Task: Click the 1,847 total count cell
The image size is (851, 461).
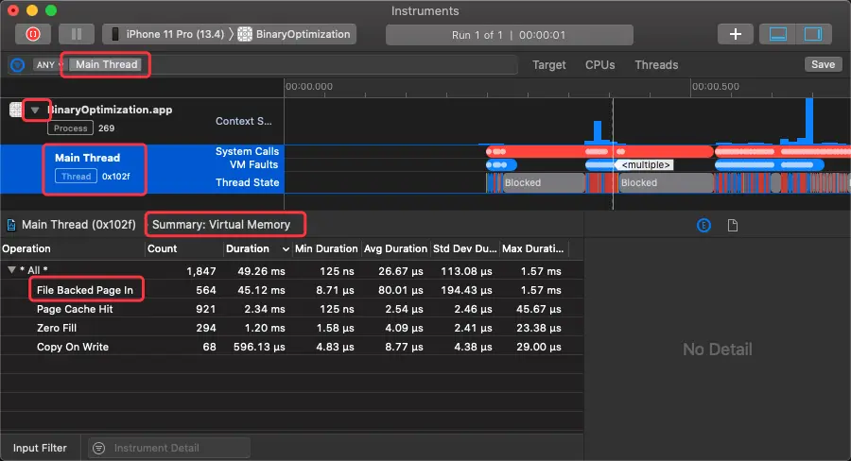Action: pos(200,271)
